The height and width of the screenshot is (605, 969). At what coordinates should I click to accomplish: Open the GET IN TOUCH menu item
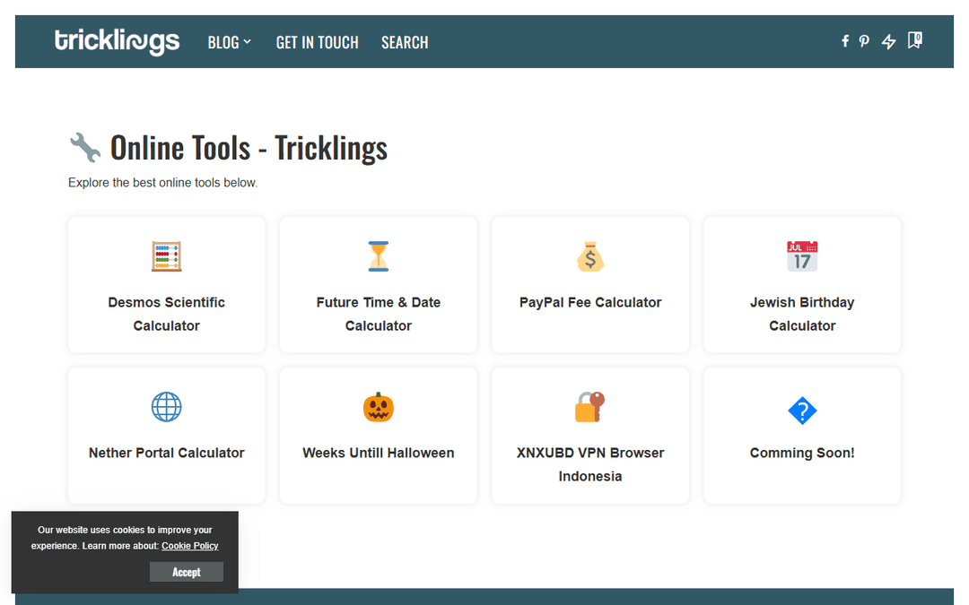pos(317,43)
